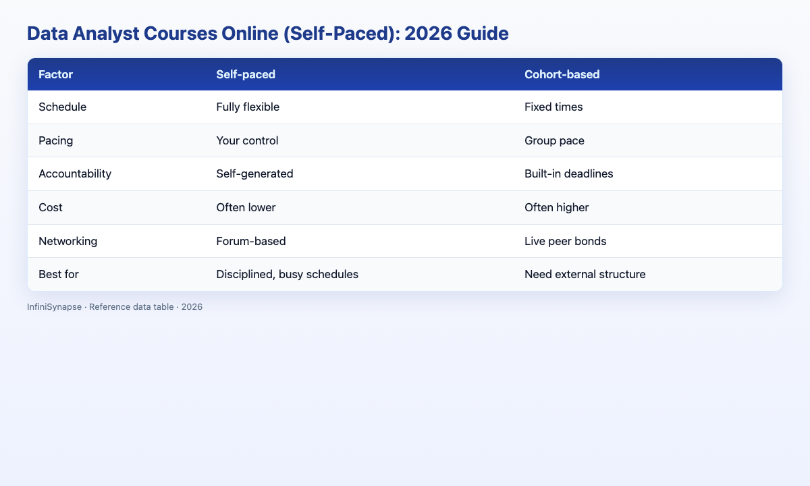This screenshot has height=486, width=810.
Task: Click the 'Built-in deadlines' cell
Action: pos(568,174)
